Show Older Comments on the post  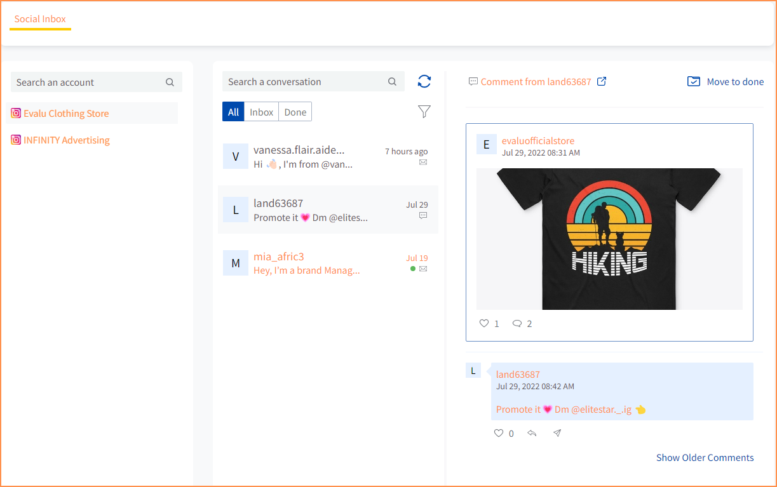[x=705, y=457]
